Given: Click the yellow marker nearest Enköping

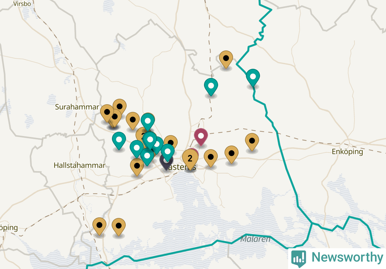Looking at the screenshot, I should 252,142.
